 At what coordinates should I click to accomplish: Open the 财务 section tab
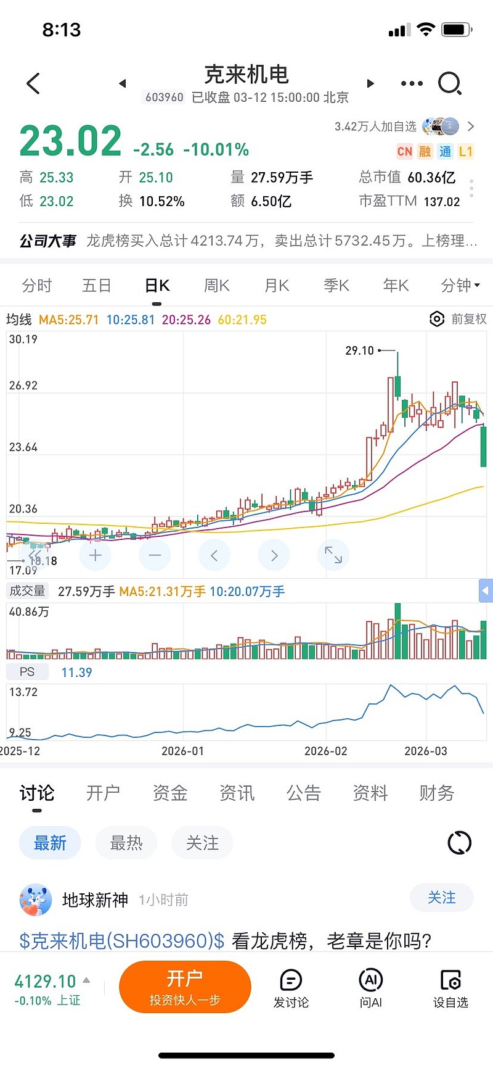pyautogui.click(x=436, y=793)
